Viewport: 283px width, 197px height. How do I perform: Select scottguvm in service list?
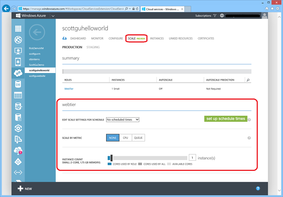35,54
